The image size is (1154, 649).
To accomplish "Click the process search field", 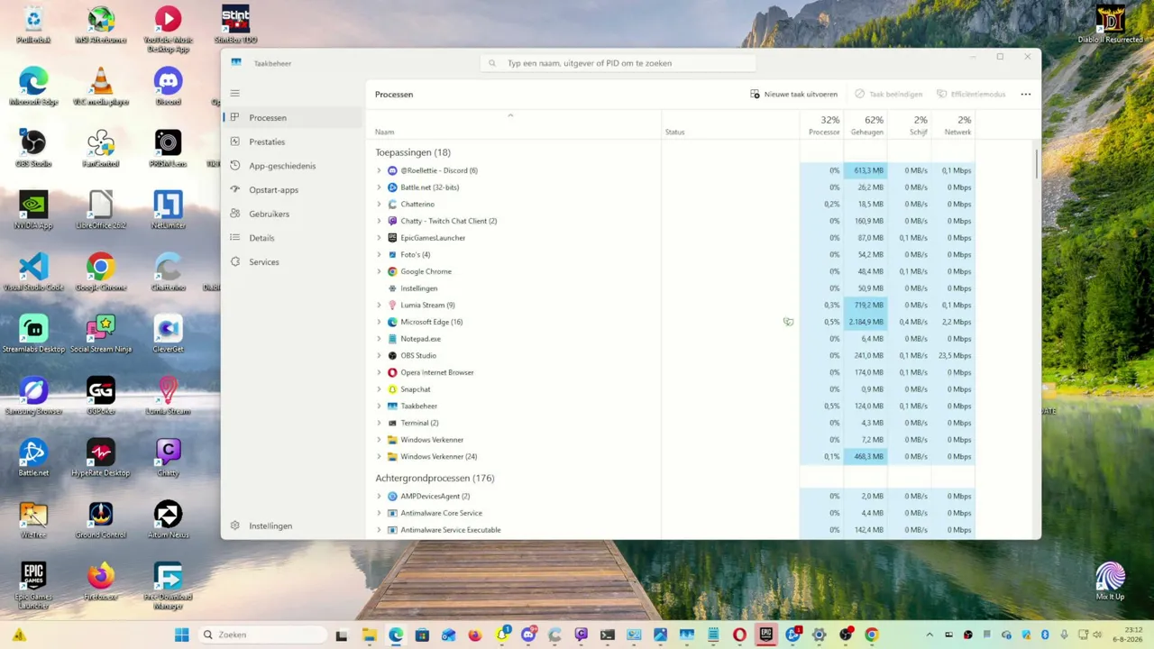I will tap(618, 63).
